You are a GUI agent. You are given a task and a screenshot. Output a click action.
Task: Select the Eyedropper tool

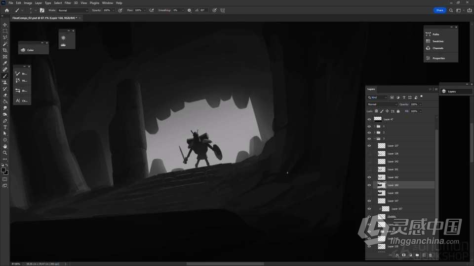pyautogui.click(x=5, y=63)
